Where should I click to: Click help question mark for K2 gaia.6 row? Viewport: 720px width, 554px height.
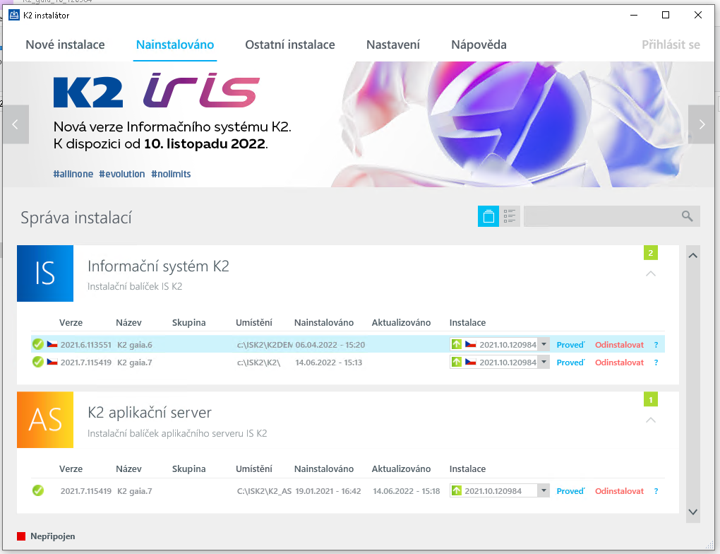[656, 345]
